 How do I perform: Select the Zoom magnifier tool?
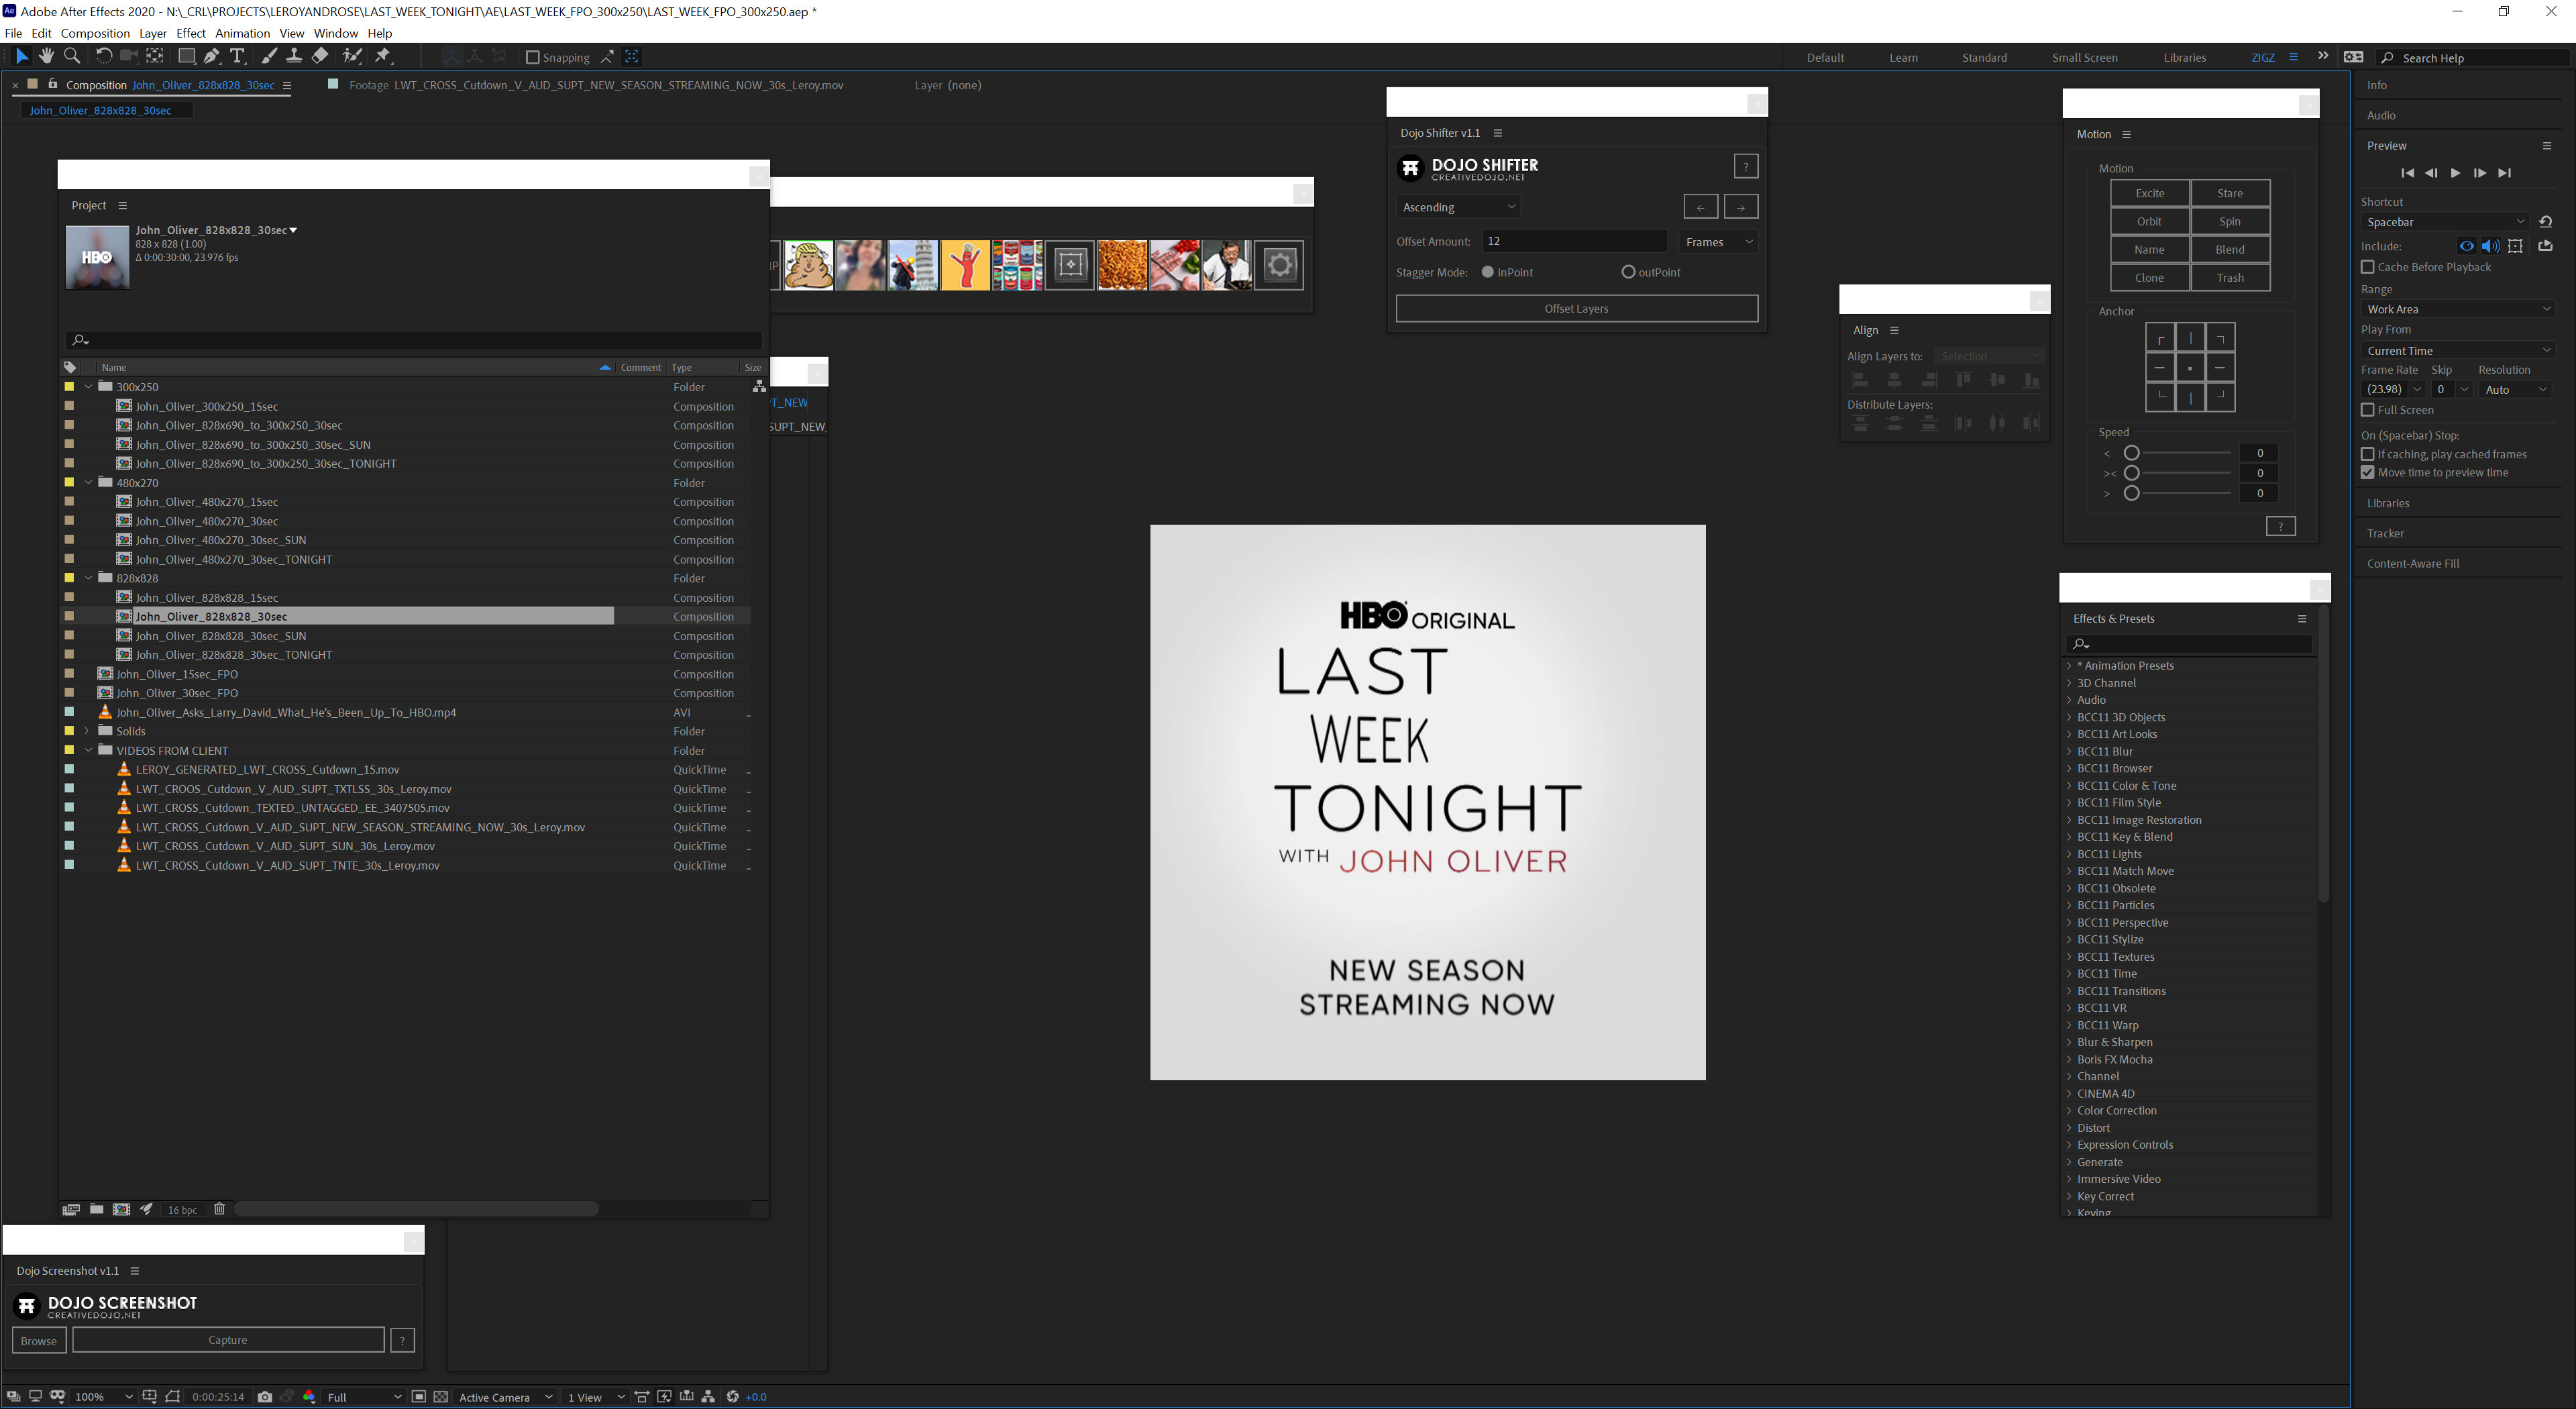pyautogui.click(x=72, y=57)
